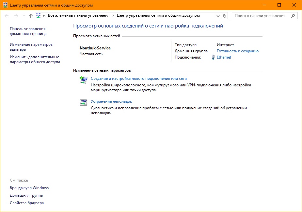Expand the breadcrumb arrow after 'Все элементы панели управления'
Viewport: 302px width, 212px height.
113,16
